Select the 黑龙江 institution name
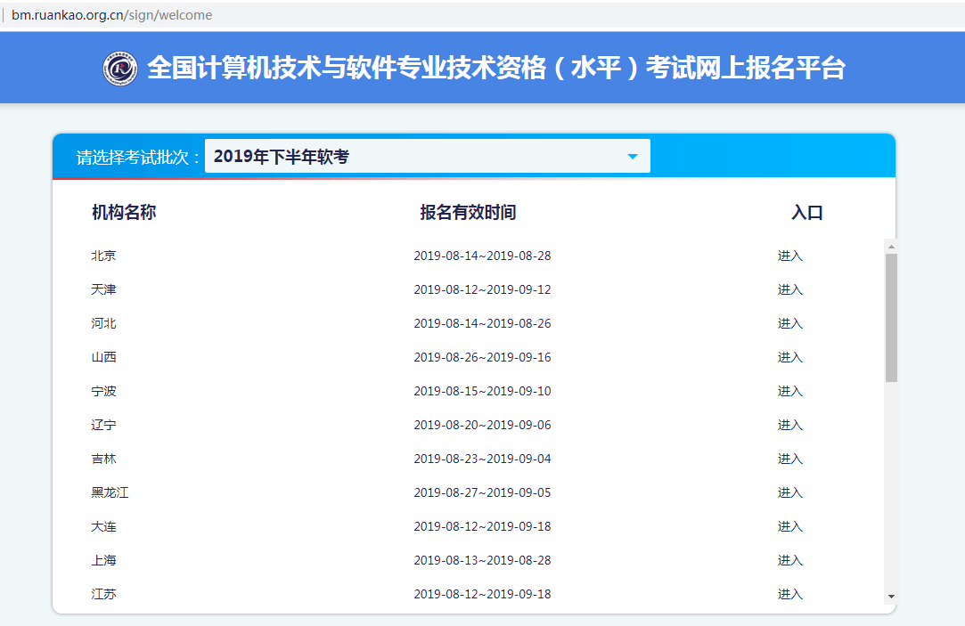 pyautogui.click(x=110, y=492)
